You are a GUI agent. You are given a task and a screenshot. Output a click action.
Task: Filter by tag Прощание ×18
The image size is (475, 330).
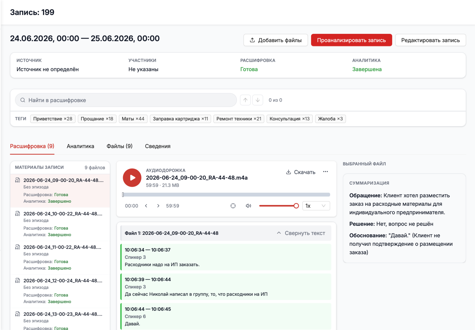97,119
